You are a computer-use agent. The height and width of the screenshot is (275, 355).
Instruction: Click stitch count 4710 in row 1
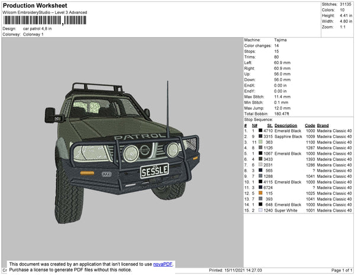tap(268, 131)
